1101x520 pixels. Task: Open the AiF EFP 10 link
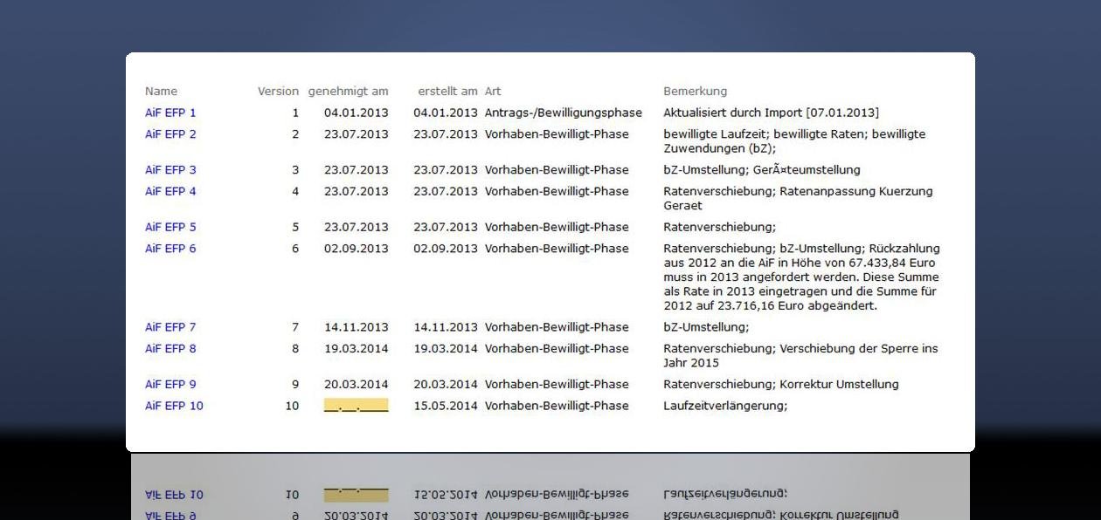[174, 406]
